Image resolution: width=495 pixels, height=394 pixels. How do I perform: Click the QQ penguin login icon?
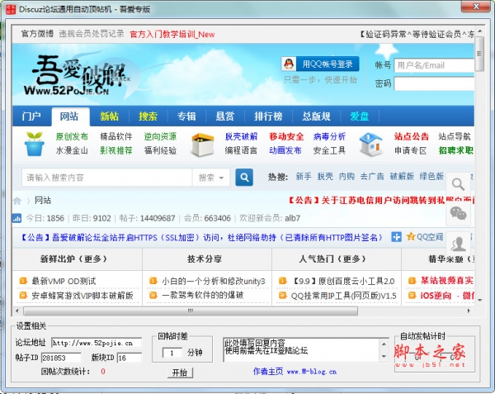click(289, 64)
